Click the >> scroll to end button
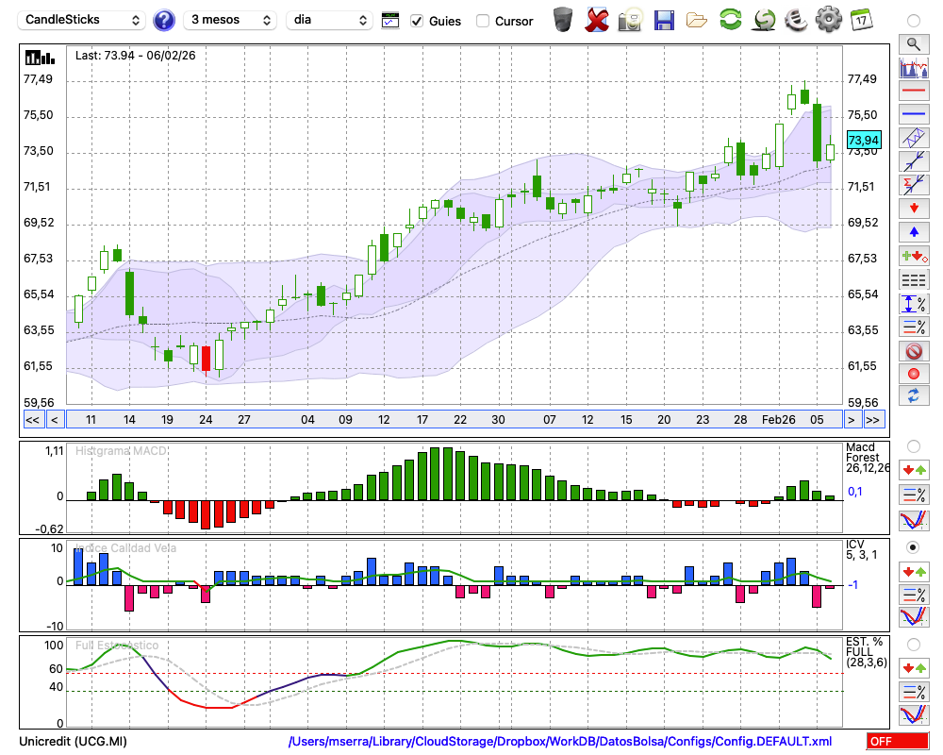Image resolution: width=943 pixels, height=755 pixels. point(873,420)
